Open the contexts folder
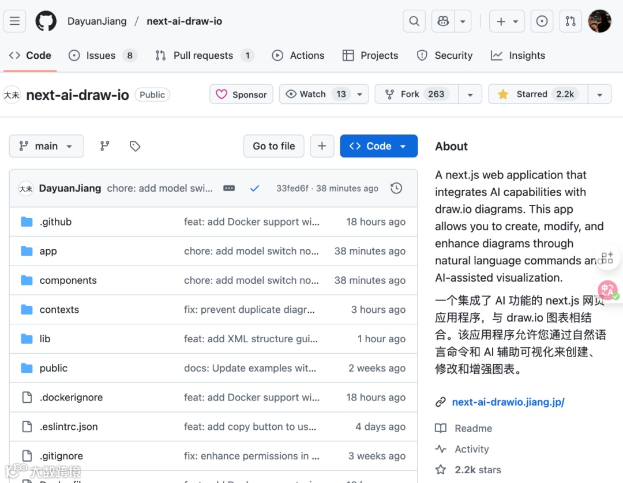This screenshot has height=483, width=623. tap(59, 310)
